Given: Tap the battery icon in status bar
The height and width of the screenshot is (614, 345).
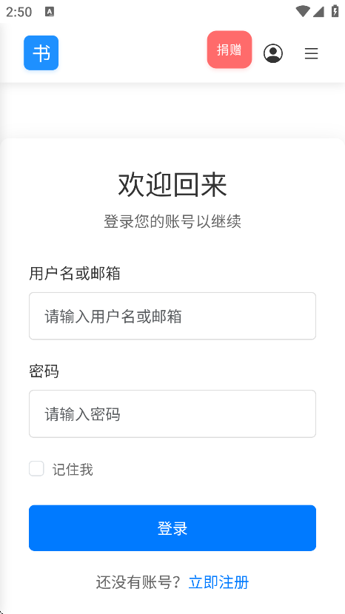Looking at the screenshot, I should [335, 11].
